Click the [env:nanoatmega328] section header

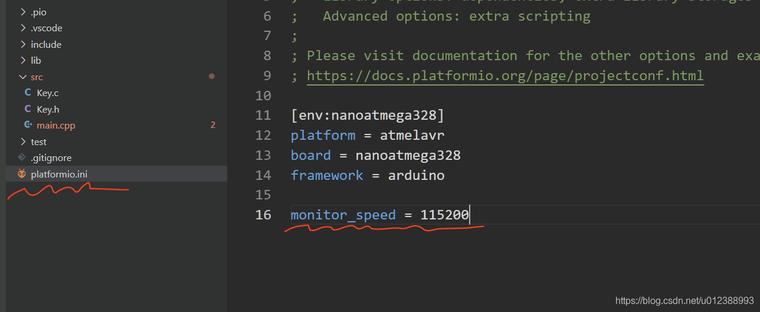[x=367, y=115]
